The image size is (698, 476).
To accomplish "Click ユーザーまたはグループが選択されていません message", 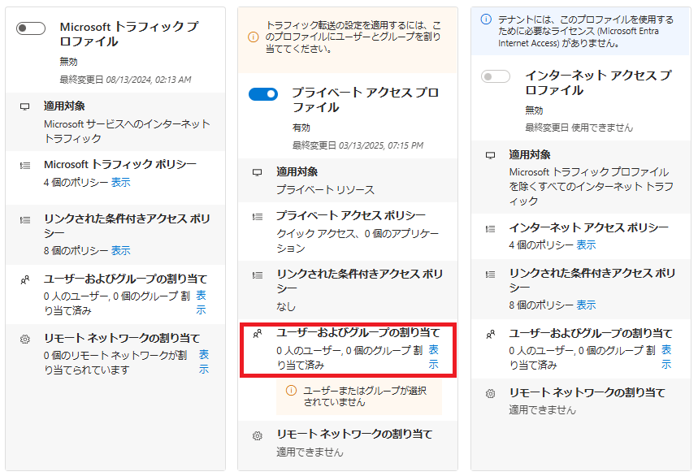I will tap(365, 396).
